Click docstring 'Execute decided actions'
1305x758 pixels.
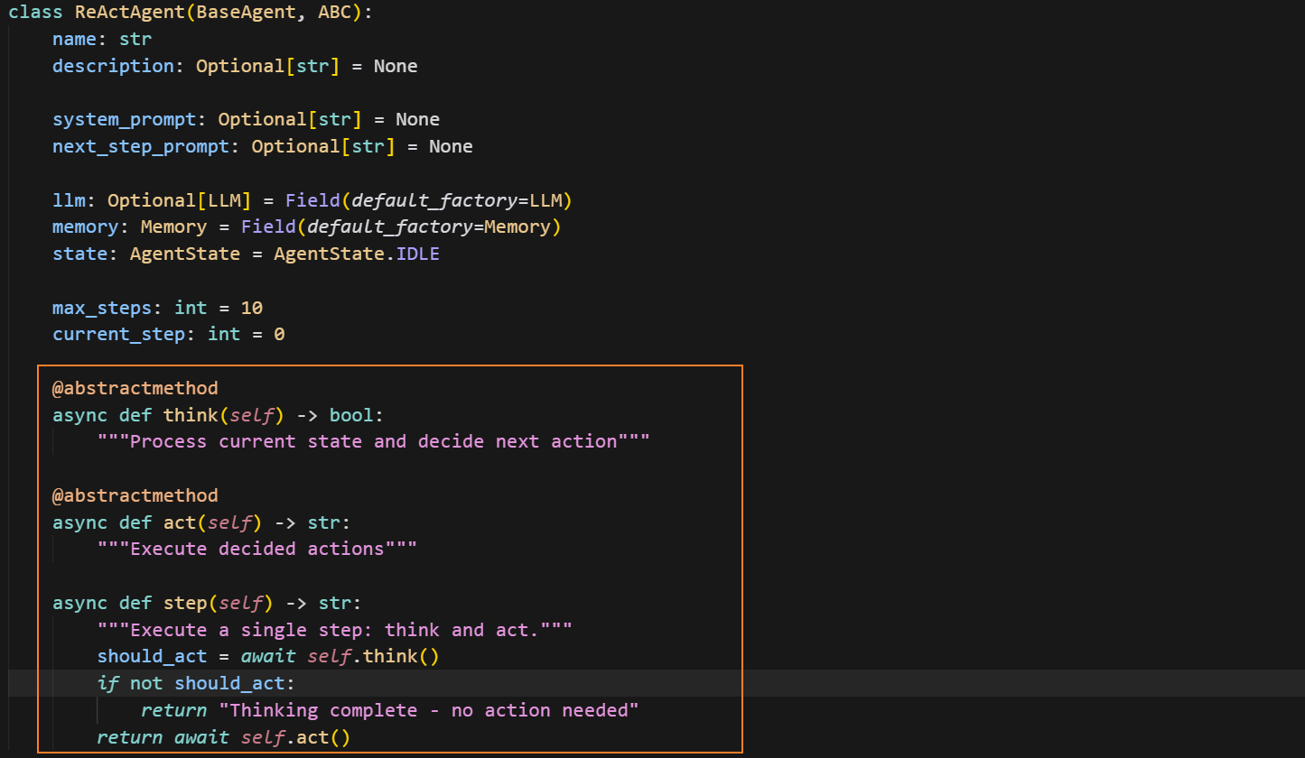pyautogui.click(x=257, y=549)
